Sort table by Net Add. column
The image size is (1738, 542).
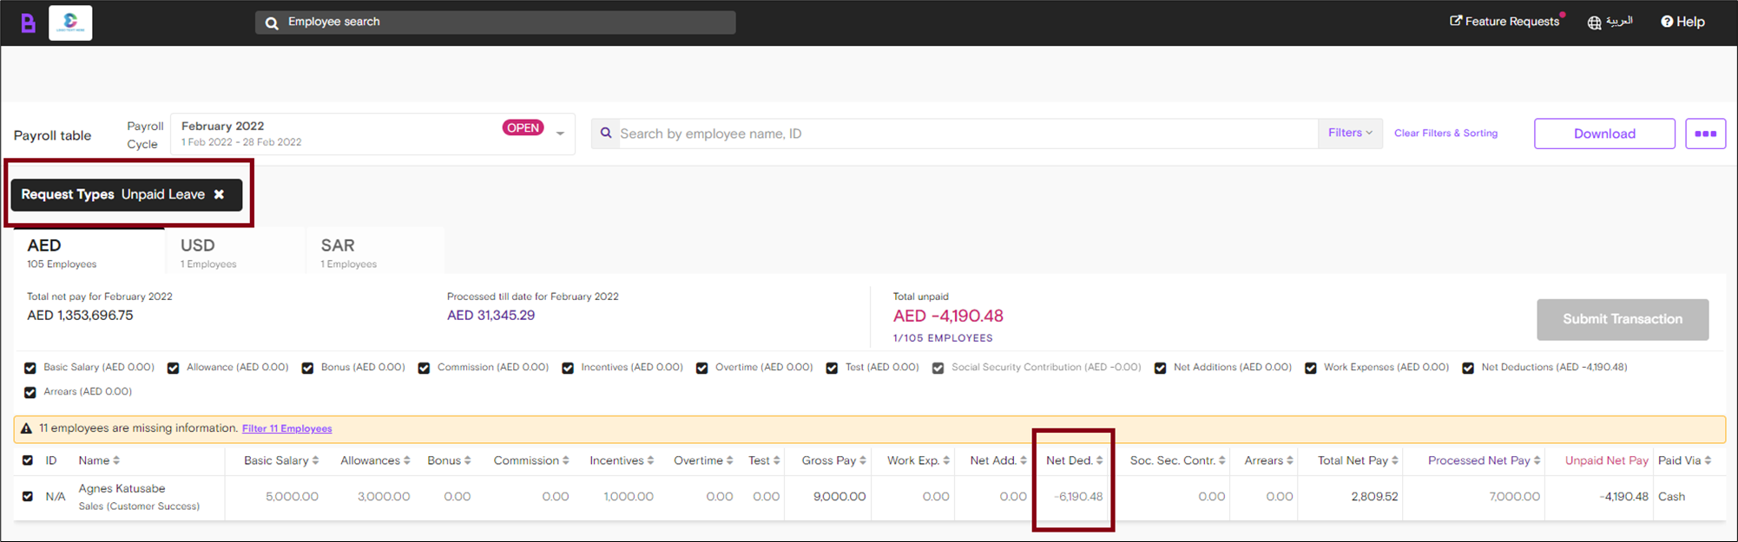tap(998, 460)
